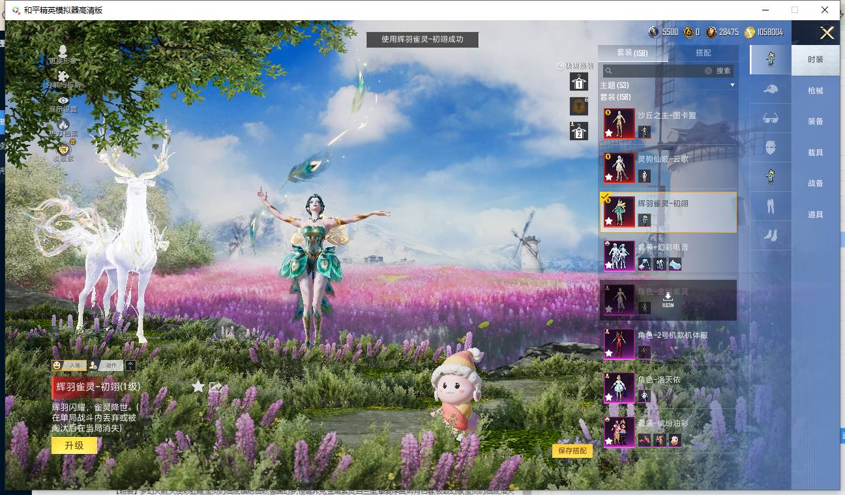This screenshot has width=845, height=495.
Task: Select the 入场 entrance emote tab
Action: point(69,366)
